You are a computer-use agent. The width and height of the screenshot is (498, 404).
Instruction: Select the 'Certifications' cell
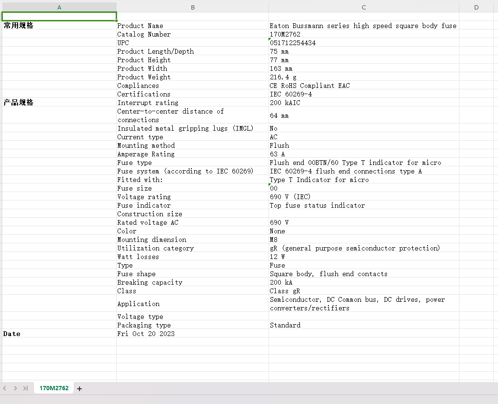pyautogui.click(x=193, y=94)
